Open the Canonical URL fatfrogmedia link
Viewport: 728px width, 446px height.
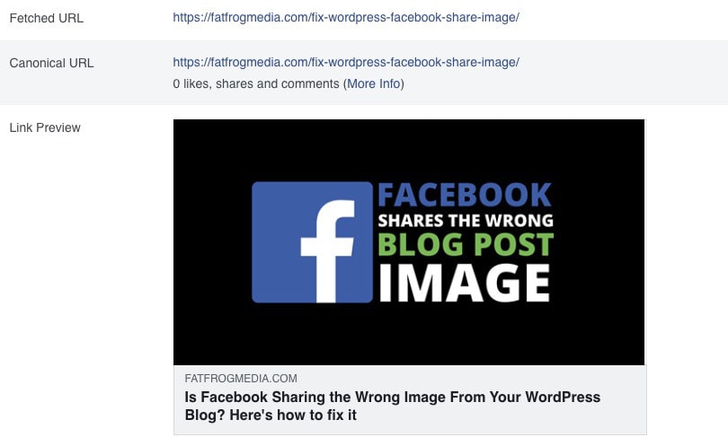coord(346,62)
